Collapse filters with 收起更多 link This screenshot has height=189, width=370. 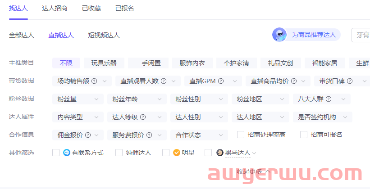tap(254, 171)
